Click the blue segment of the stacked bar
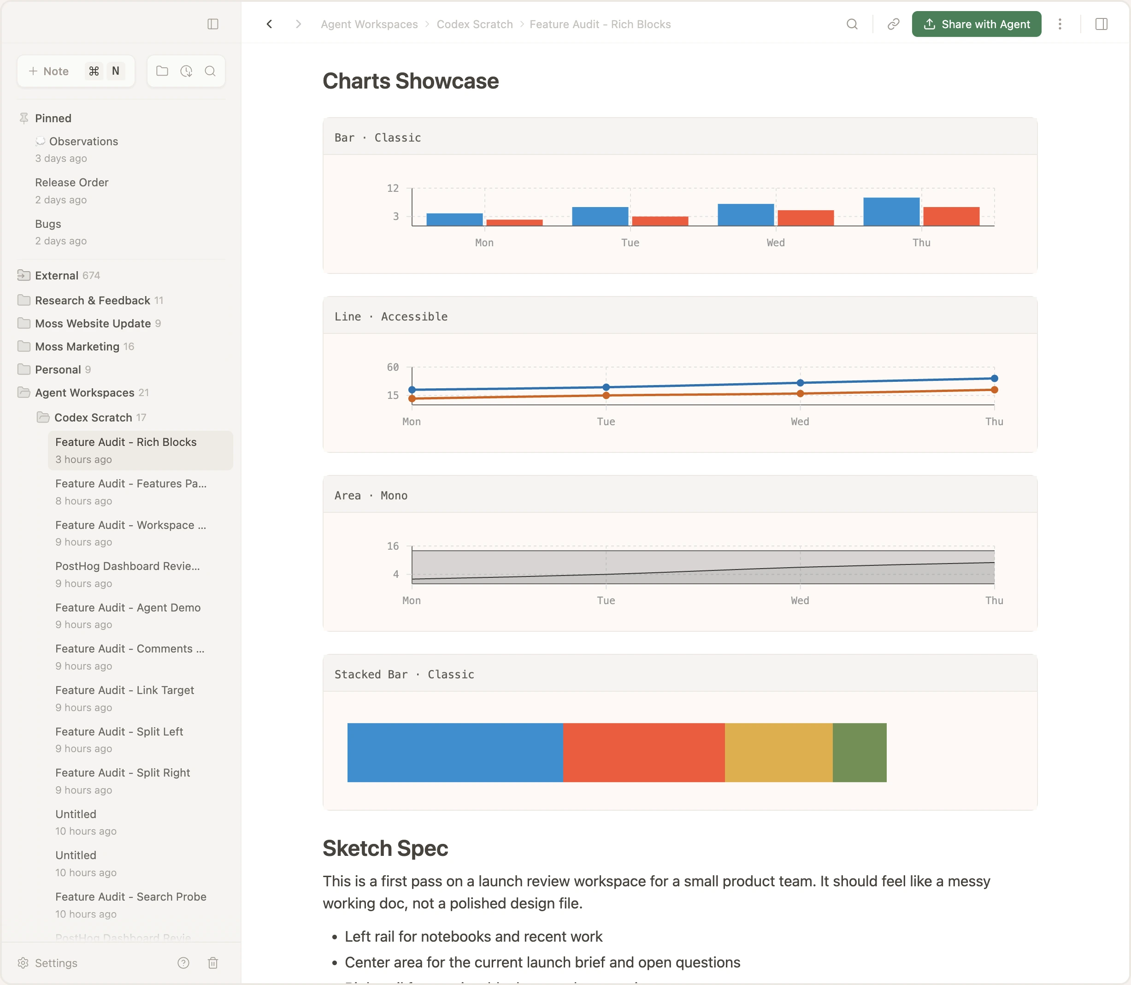This screenshot has width=1131, height=985. coord(454,753)
